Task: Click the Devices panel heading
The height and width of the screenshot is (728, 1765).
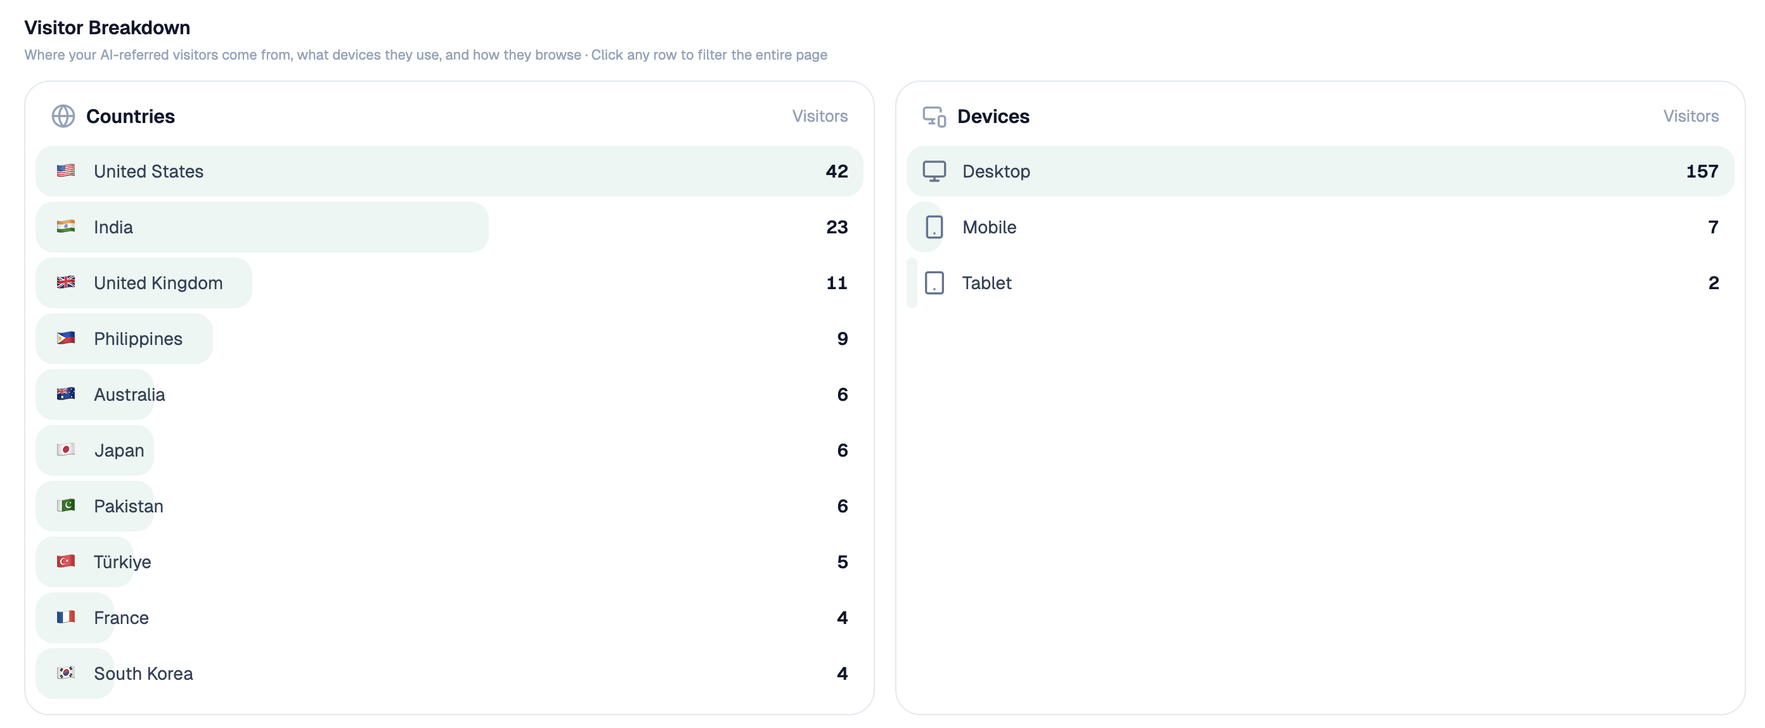Action: click(993, 117)
